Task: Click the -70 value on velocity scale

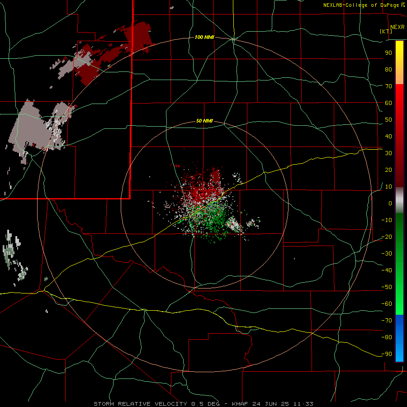Action: tap(387, 321)
